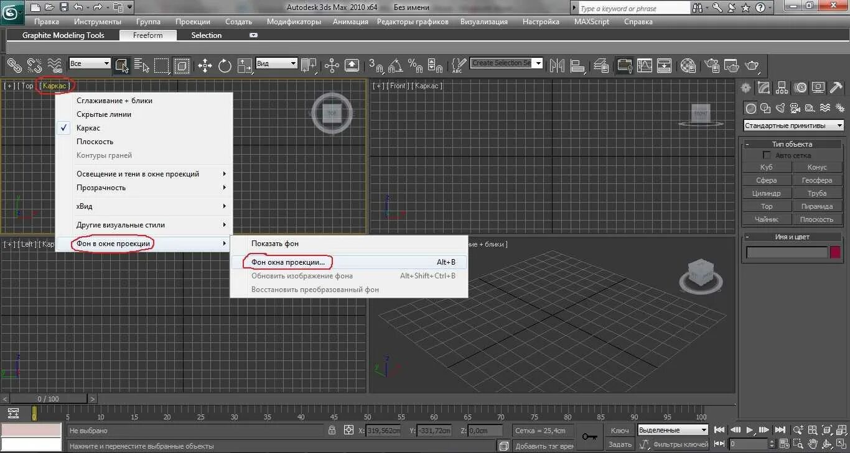The image size is (850, 453).
Task: Open the Все selection filter dropdown
Action: point(90,63)
